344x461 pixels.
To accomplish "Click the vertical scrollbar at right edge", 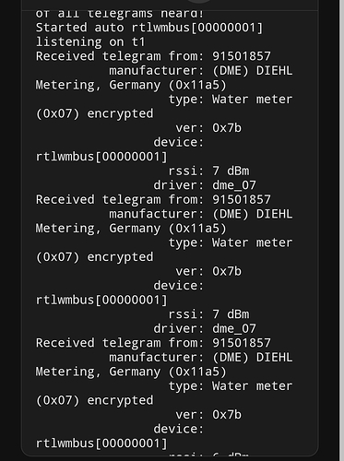I will click(x=341, y=230).
